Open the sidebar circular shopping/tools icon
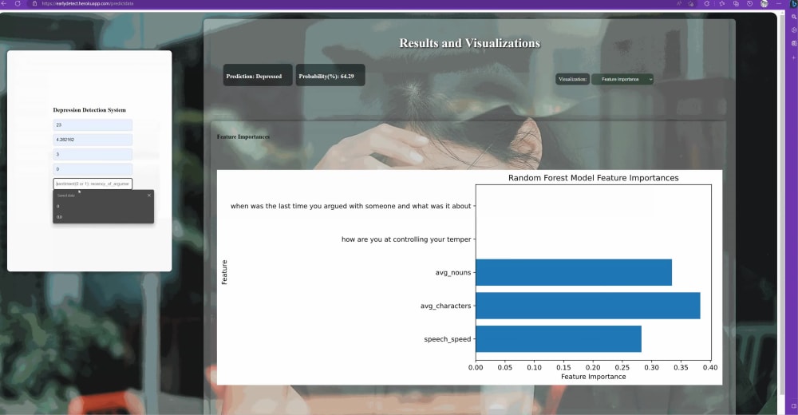 [793, 30]
